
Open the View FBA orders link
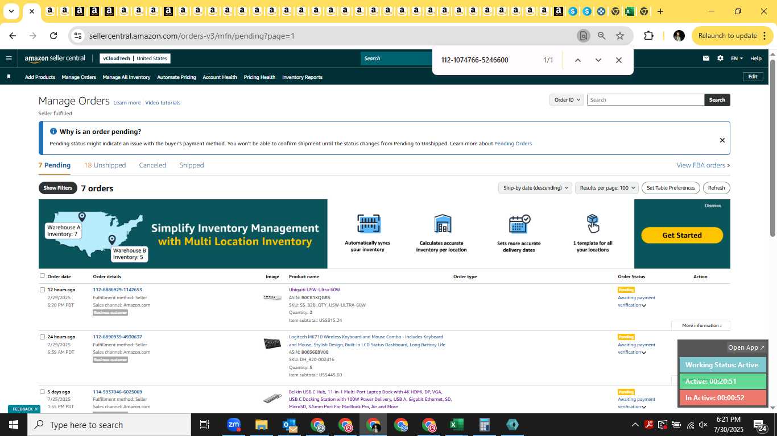pos(703,165)
